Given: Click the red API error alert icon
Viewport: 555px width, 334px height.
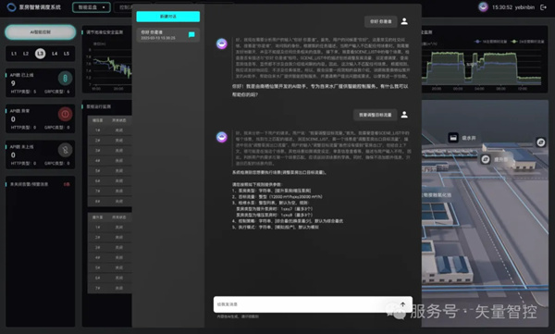Looking at the screenshot, I should click(x=65, y=114).
